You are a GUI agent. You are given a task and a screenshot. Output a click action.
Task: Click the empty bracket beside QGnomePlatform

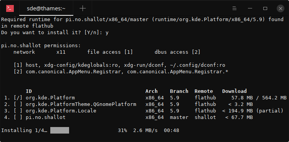(18, 104)
